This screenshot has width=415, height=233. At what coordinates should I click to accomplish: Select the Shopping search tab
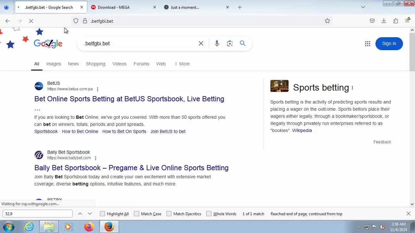(96, 64)
